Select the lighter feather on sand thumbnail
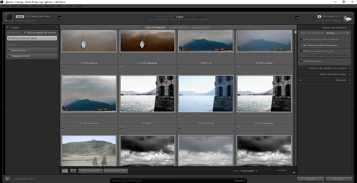Screen dimensions: 357x183 coord(89,41)
